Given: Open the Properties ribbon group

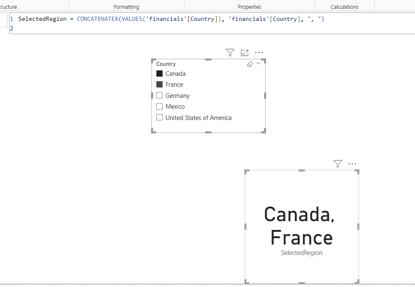Looking at the screenshot, I should [249, 7].
